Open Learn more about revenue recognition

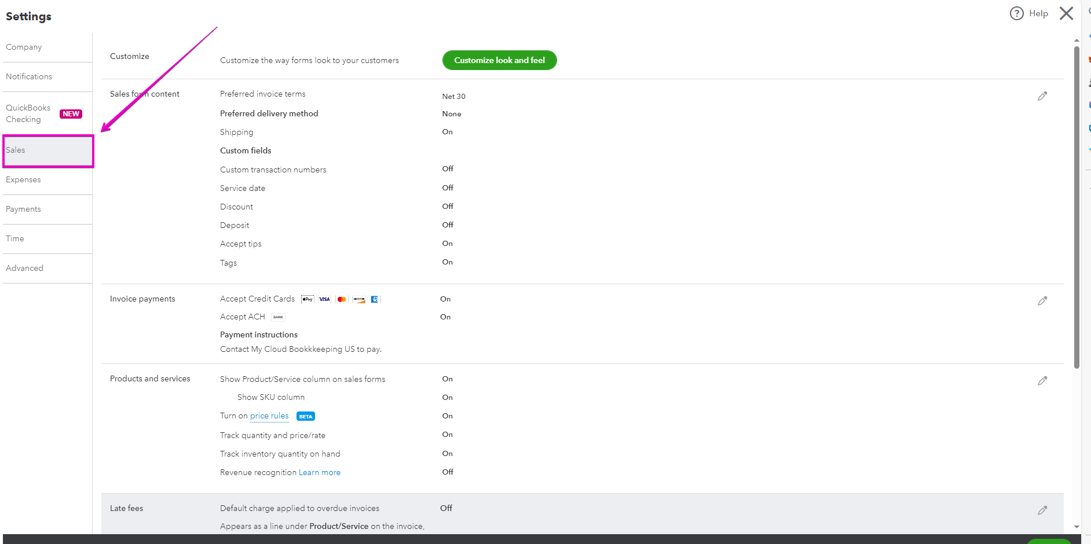[320, 473]
